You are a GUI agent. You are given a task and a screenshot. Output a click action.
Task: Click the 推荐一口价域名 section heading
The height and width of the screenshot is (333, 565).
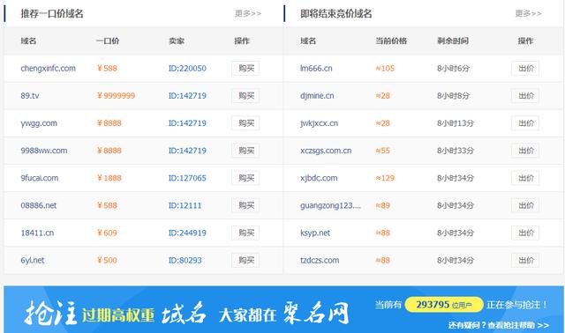click(x=52, y=14)
